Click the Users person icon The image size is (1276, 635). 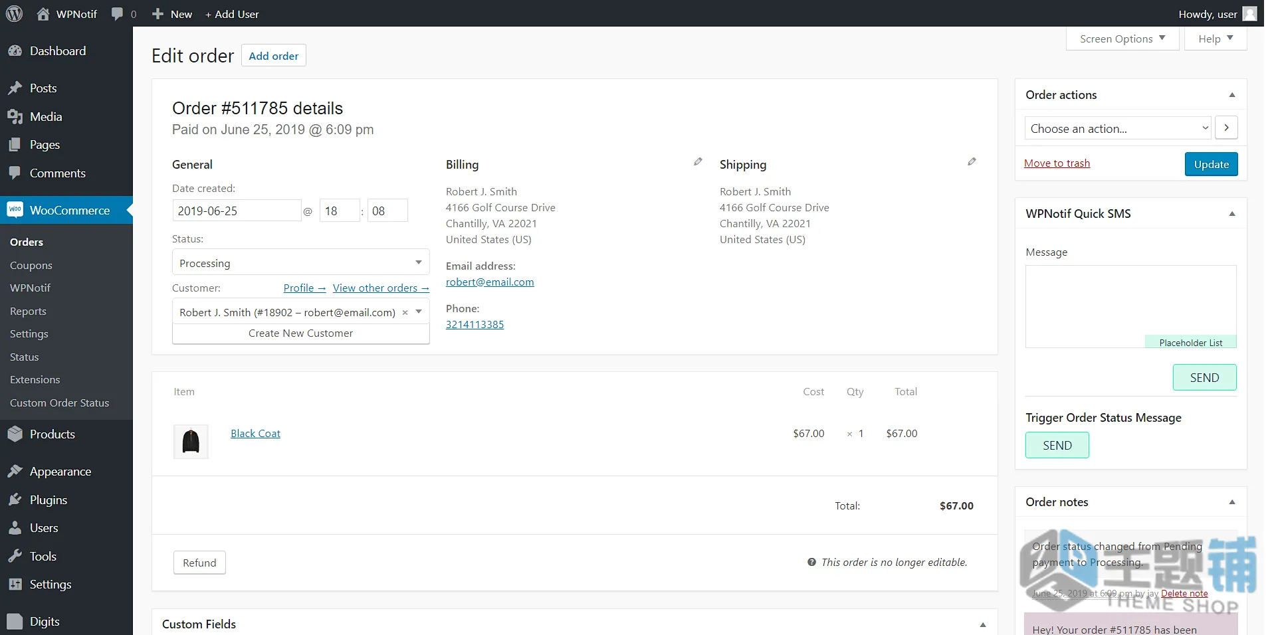(x=15, y=528)
